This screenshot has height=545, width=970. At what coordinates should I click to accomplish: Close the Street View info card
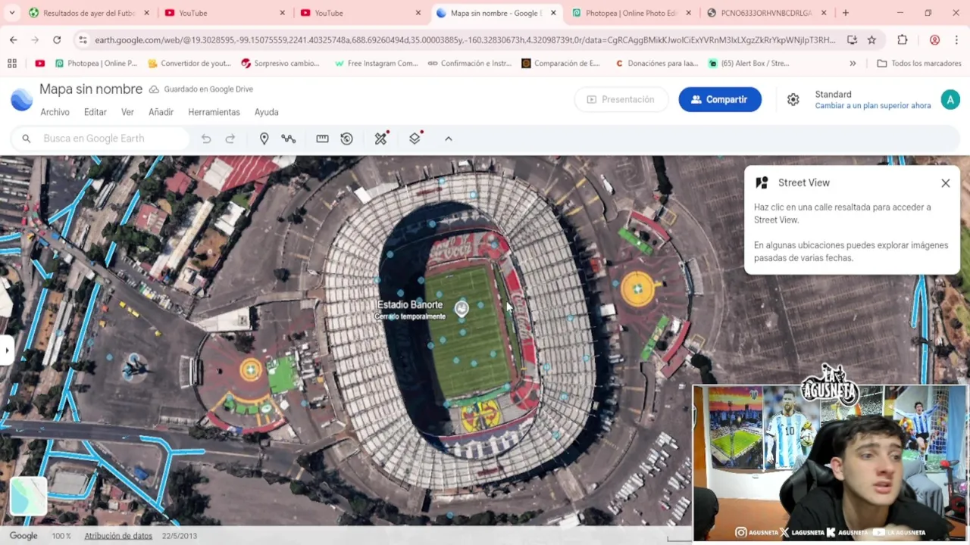click(x=946, y=183)
